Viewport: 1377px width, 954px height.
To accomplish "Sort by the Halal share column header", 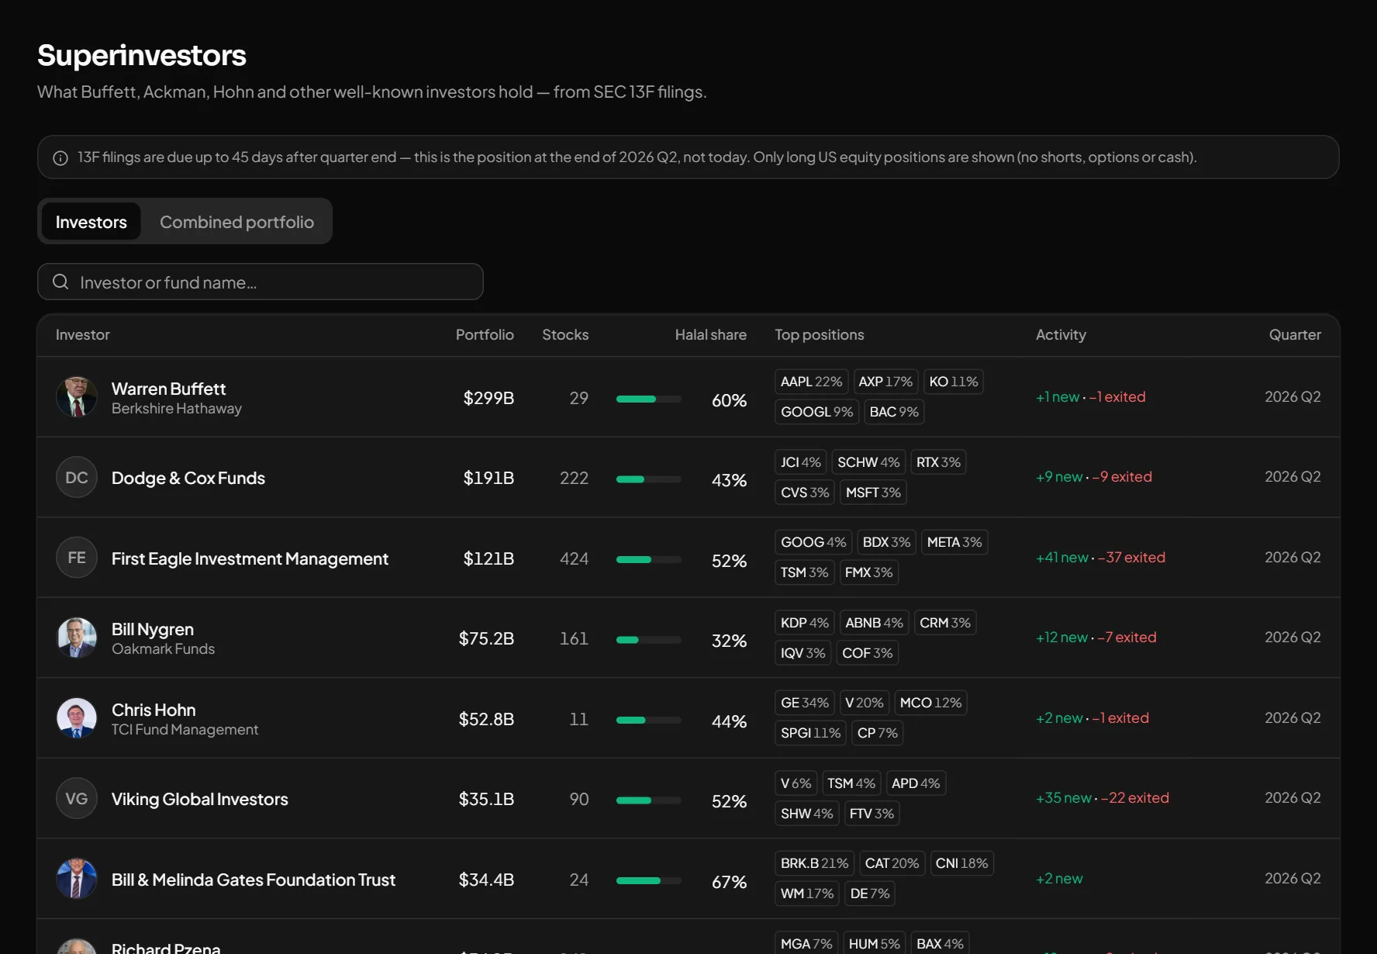I will 710,335.
